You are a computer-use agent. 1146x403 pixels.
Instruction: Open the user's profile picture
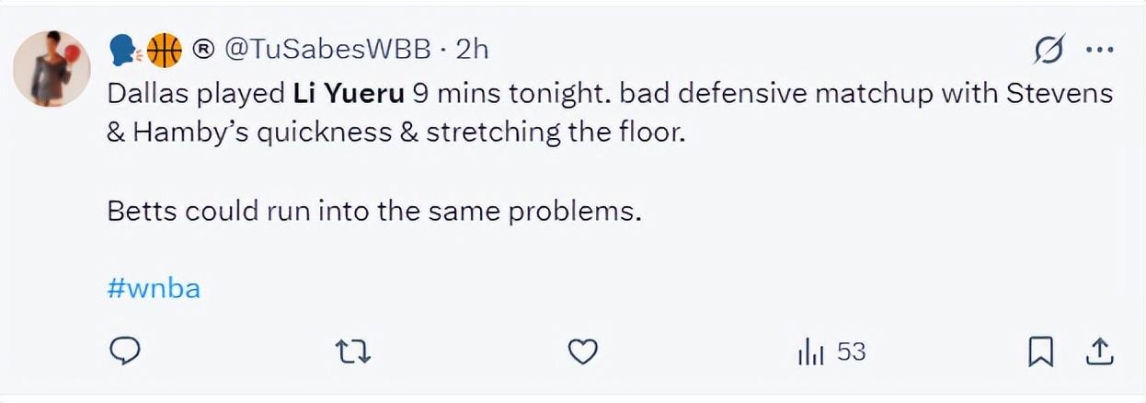[x=52, y=69]
